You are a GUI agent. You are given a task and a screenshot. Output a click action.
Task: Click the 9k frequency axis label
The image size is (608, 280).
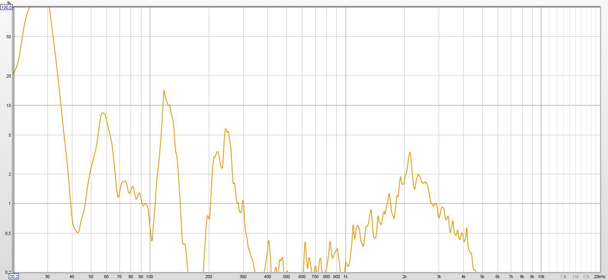coord(532,277)
